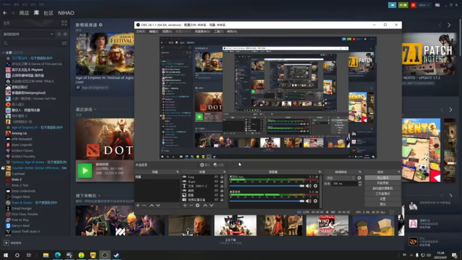Viewport: 462px width, 260px height.
Task: Sort Steam library by recent activity clock icon
Action: click(x=59, y=34)
